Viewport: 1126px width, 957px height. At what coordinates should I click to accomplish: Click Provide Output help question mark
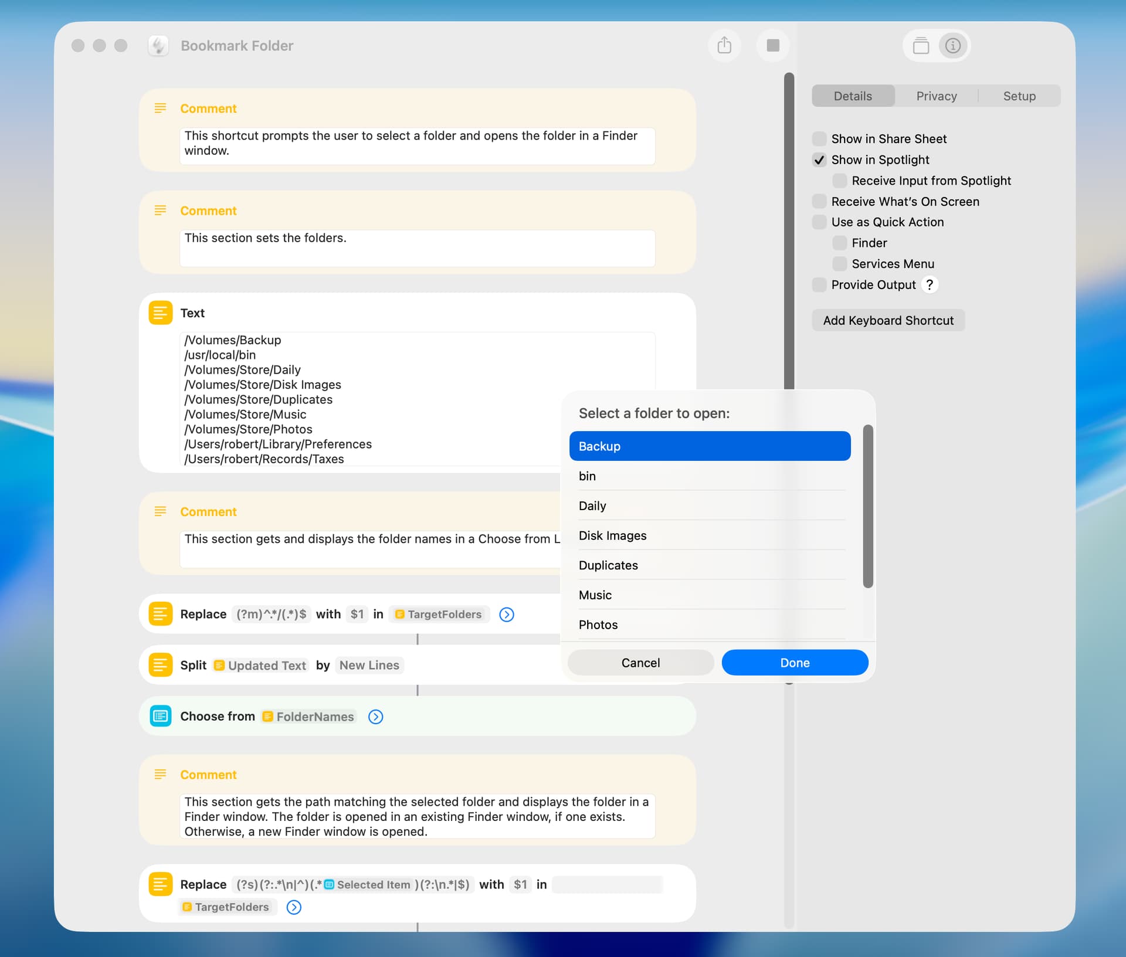[930, 284]
